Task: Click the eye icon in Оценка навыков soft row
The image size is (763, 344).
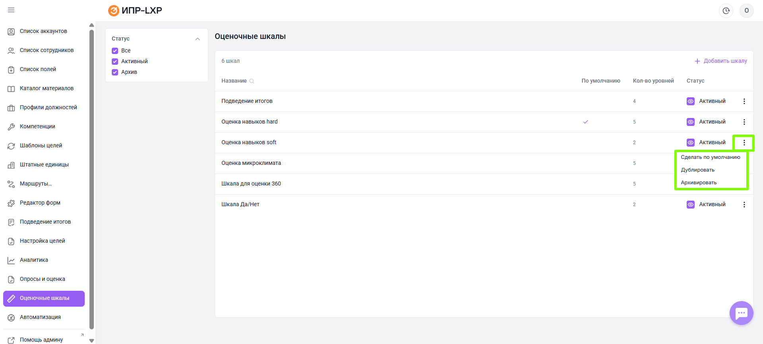Action: coord(691,143)
